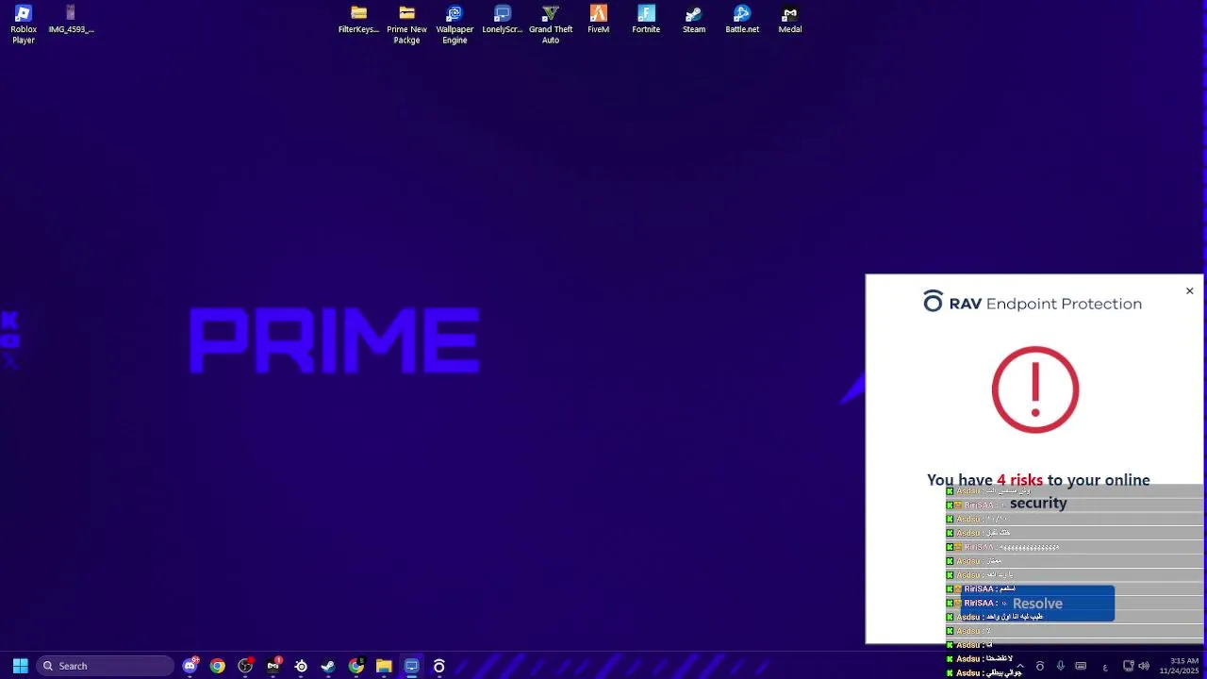Open the touch keyboard tray icon
Image resolution: width=1207 pixels, height=679 pixels.
click(1081, 666)
